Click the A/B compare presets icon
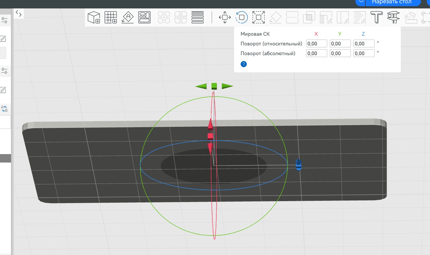 (4, 109)
